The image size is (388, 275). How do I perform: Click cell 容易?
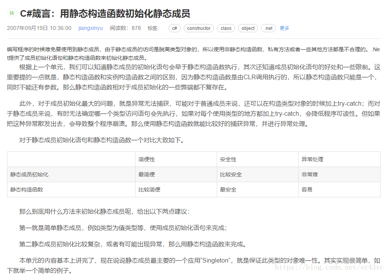tap(307, 190)
